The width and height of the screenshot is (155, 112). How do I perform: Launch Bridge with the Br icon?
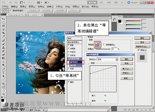[10, 3]
